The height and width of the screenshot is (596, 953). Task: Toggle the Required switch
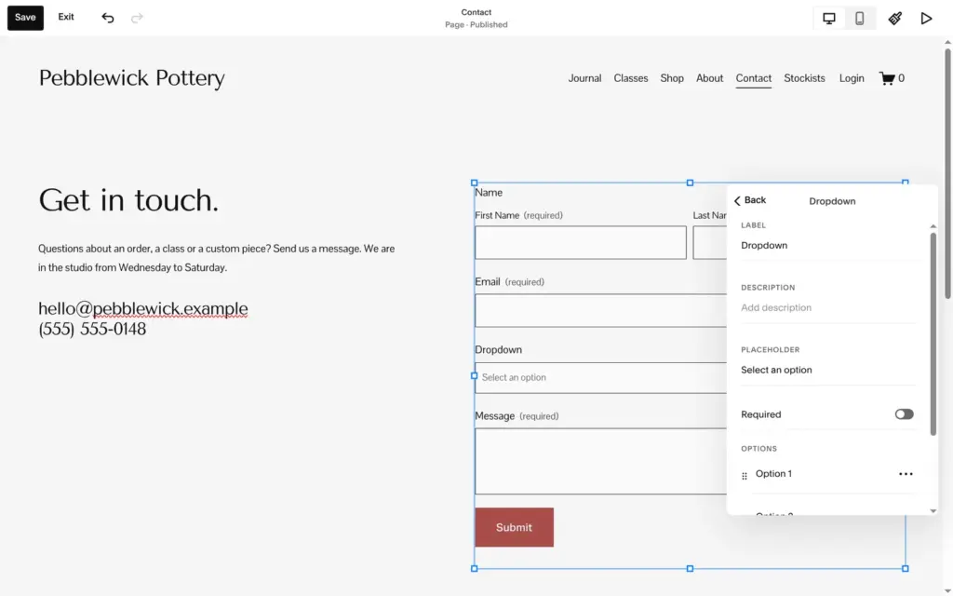[x=904, y=414]
